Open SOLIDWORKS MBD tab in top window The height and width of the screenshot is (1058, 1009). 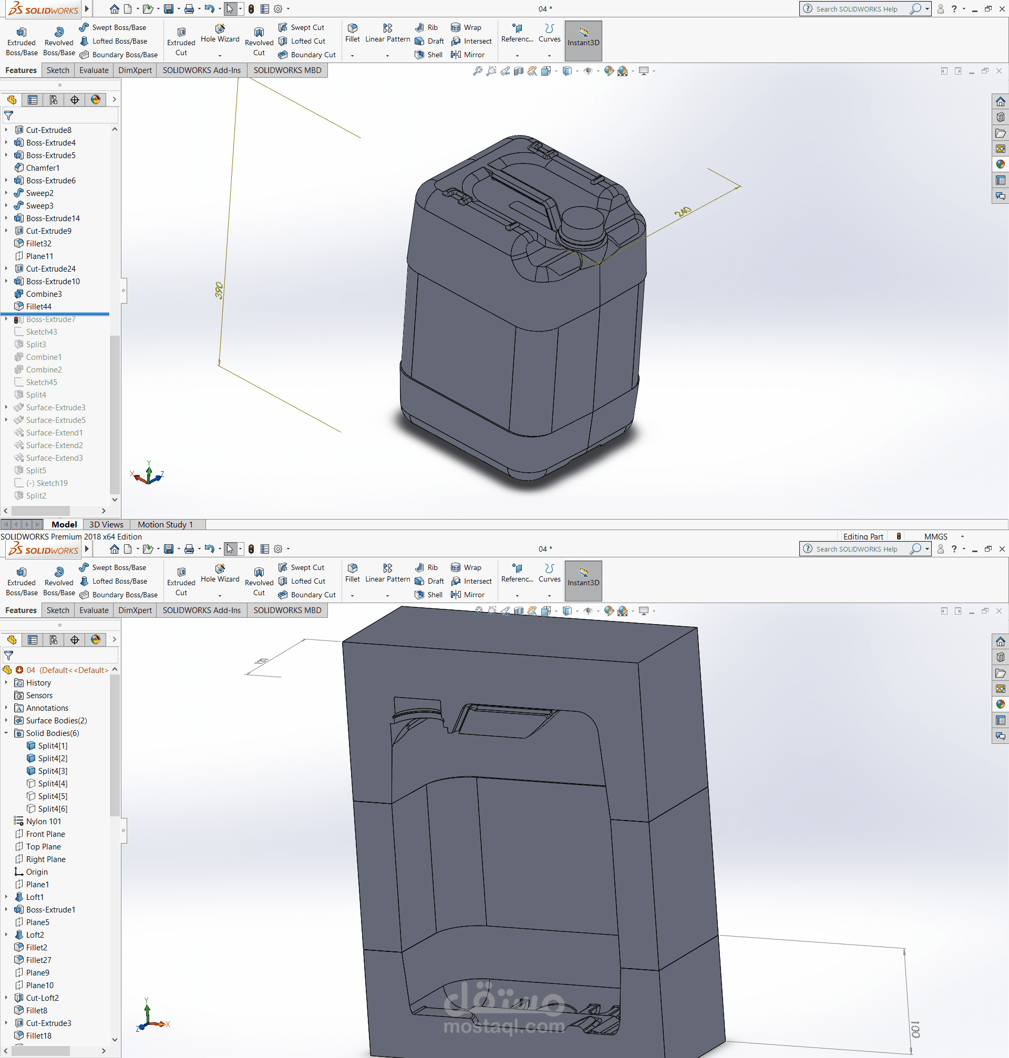[x=287, y=70]
